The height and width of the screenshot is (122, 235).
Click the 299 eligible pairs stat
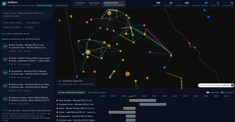tap(182, 4)
